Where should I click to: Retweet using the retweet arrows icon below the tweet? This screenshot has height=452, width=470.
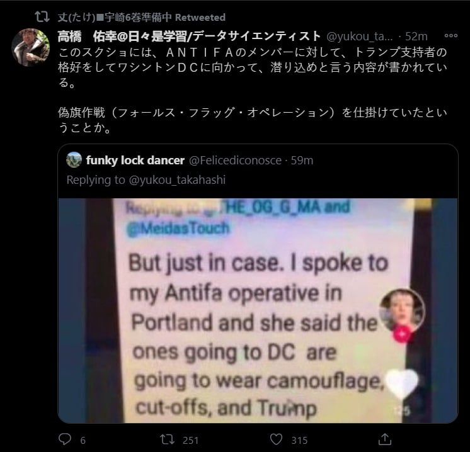(x=168, y=439)
